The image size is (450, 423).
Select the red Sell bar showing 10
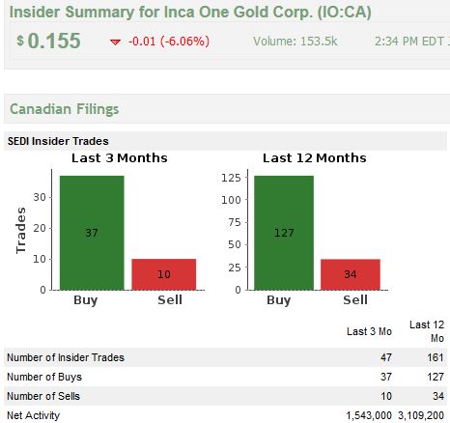pos(164,274)
